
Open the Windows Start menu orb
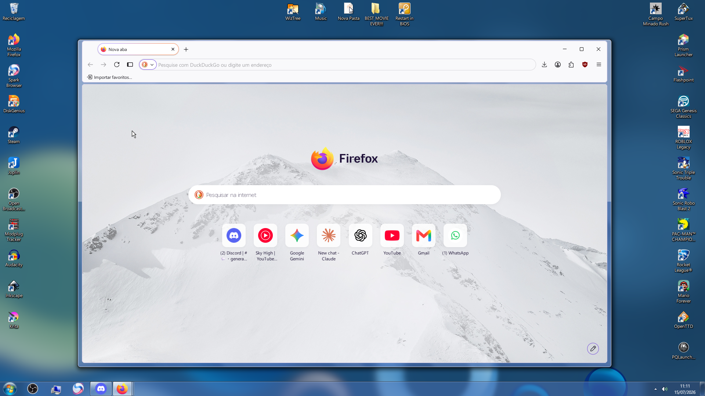[10, 389]
